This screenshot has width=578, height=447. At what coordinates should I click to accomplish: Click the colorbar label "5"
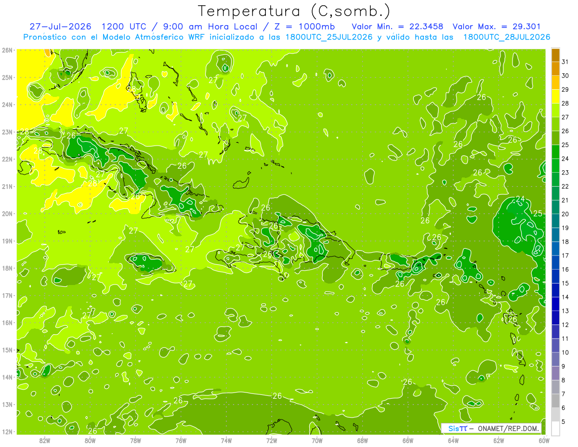[x=564, y=422]
